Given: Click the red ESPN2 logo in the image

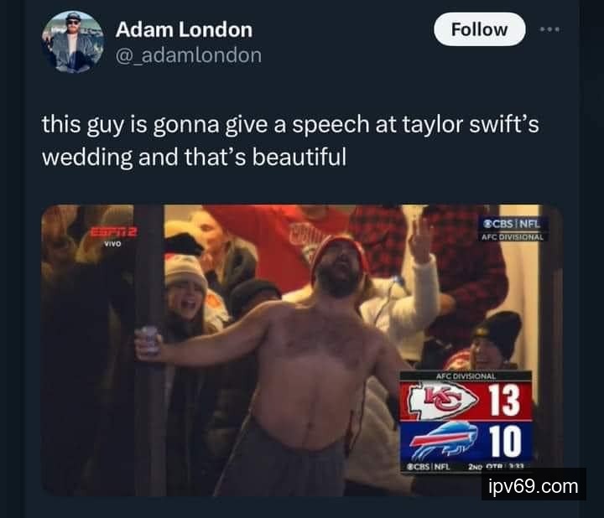Looking at the screenshot, I should pos(114,232).
